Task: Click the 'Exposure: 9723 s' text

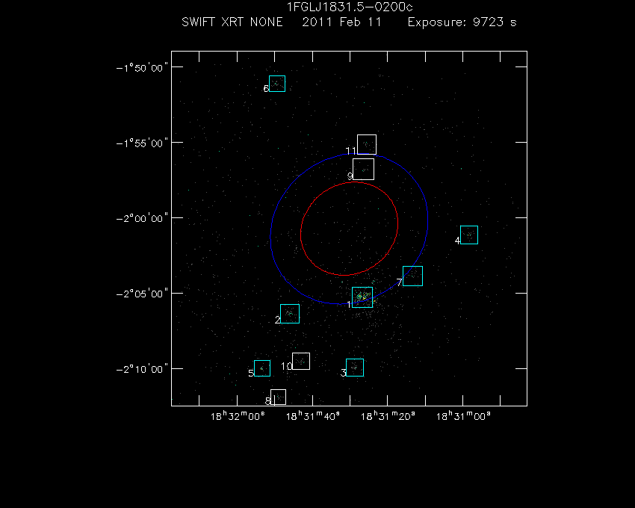Action: (462, 22)
